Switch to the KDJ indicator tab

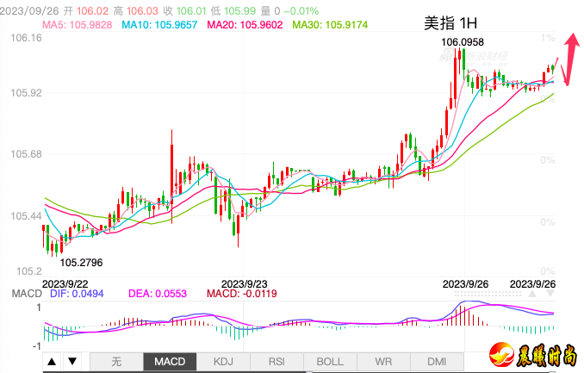point(223,362)
